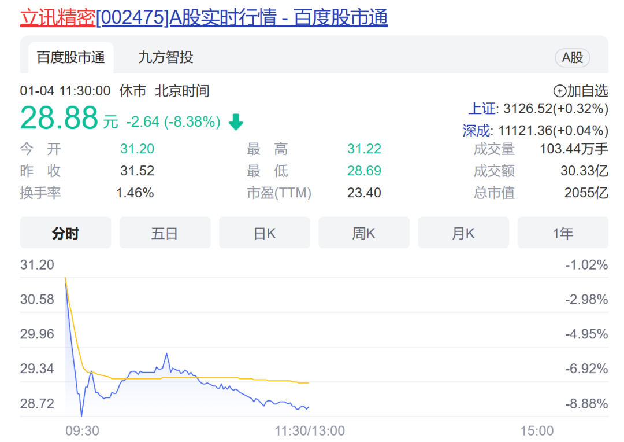Click the 15:00 time axis label
This screenshot has height=442, width=624.
click(537, 430)
